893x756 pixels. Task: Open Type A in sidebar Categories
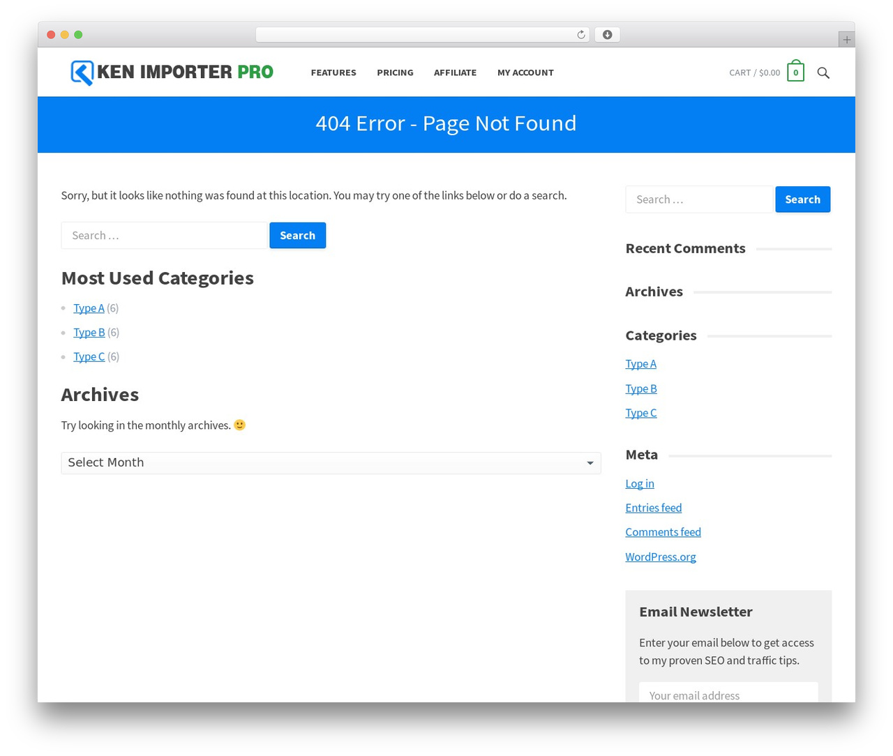tap(640, 364)
